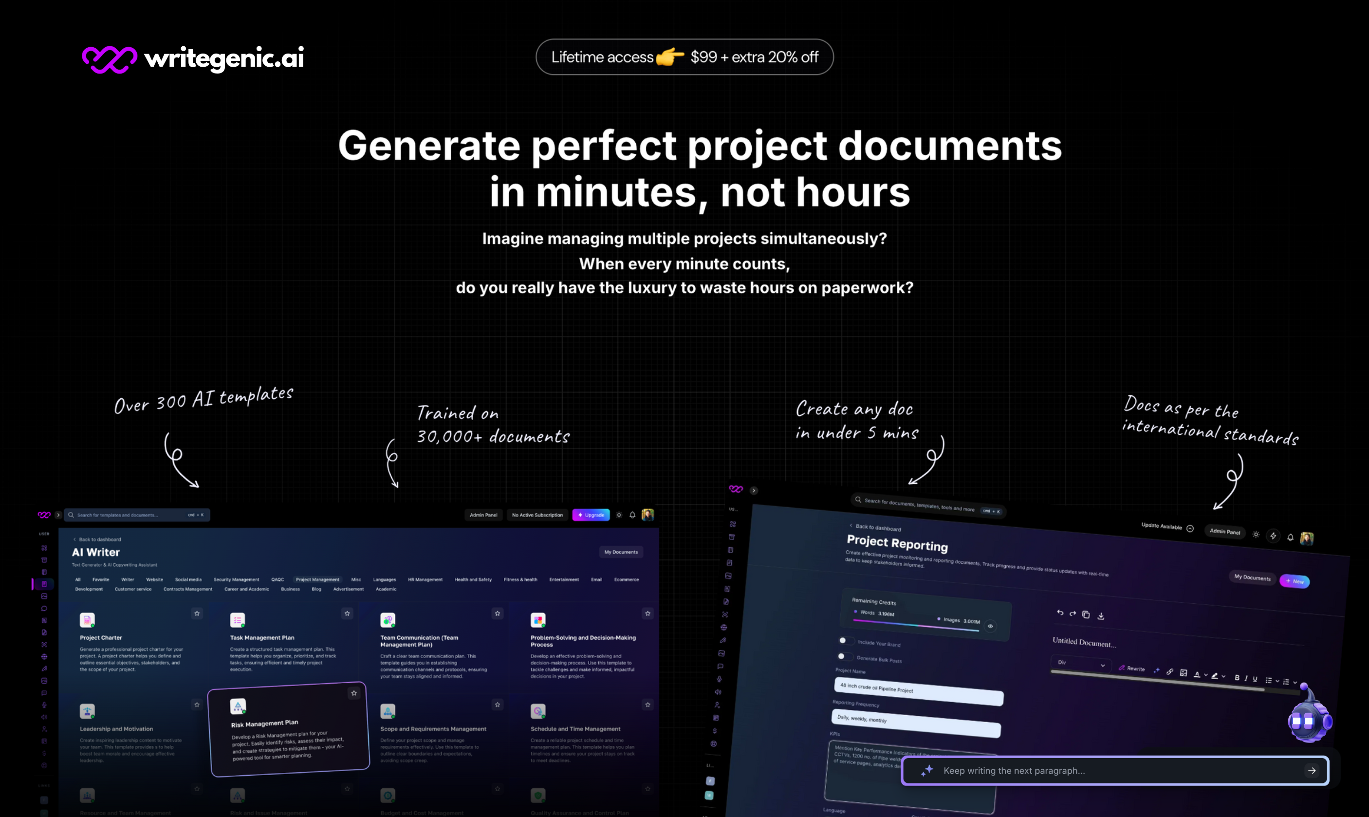Image resolution: width=1369 pixels, height=817 pixels.
Task: Click the copy document icon in the editor
Action: 1086,614
